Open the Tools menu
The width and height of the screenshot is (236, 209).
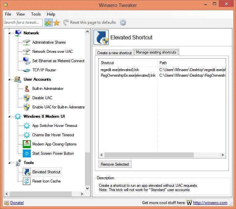(x=36, y=14)
